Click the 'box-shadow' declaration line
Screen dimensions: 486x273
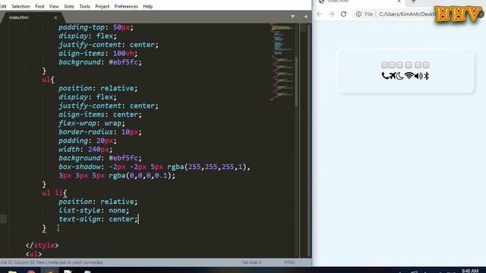tap(154, 167)
